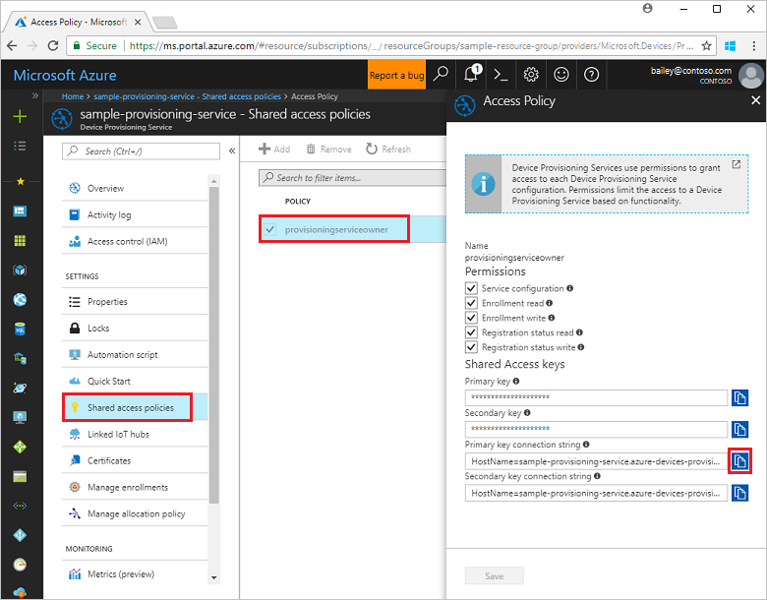
Task: Click Remove policy button
Action: [x=328, y=149]
